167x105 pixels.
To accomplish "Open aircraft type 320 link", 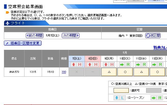I will pos(64,72).
